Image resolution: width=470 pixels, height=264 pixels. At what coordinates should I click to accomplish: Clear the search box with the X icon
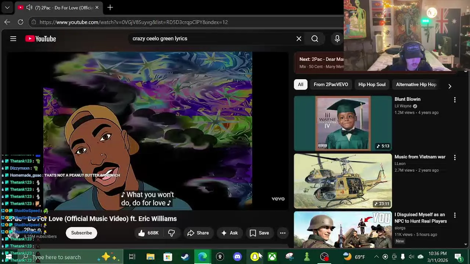pos(299,38)
